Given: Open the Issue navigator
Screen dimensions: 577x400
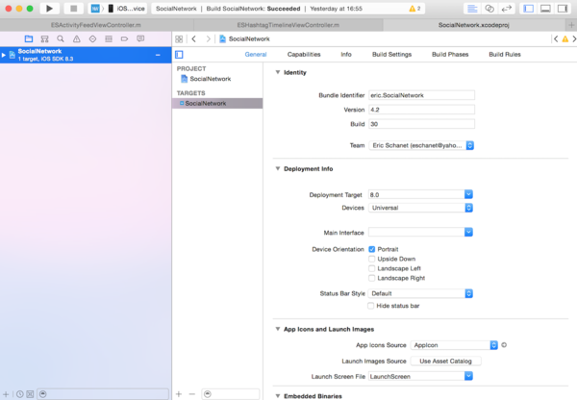Looking at the screenshot, I should (77, 38).
